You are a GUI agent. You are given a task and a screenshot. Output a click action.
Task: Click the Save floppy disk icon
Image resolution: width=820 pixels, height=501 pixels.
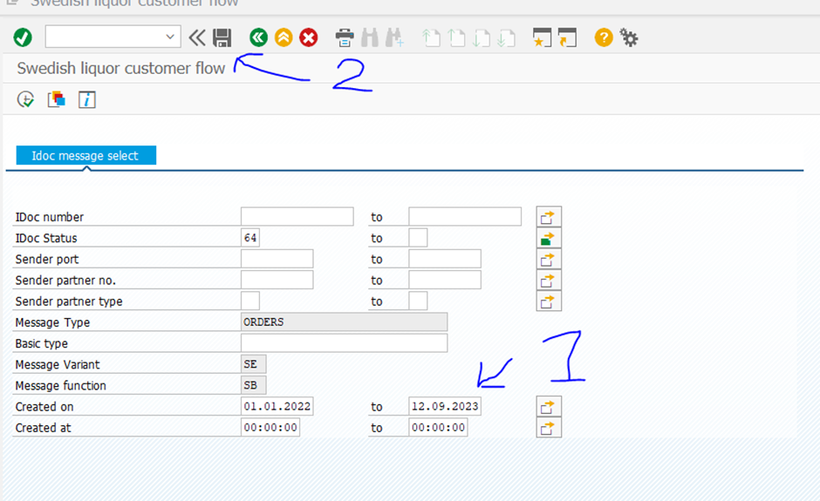tap(222, 37)
